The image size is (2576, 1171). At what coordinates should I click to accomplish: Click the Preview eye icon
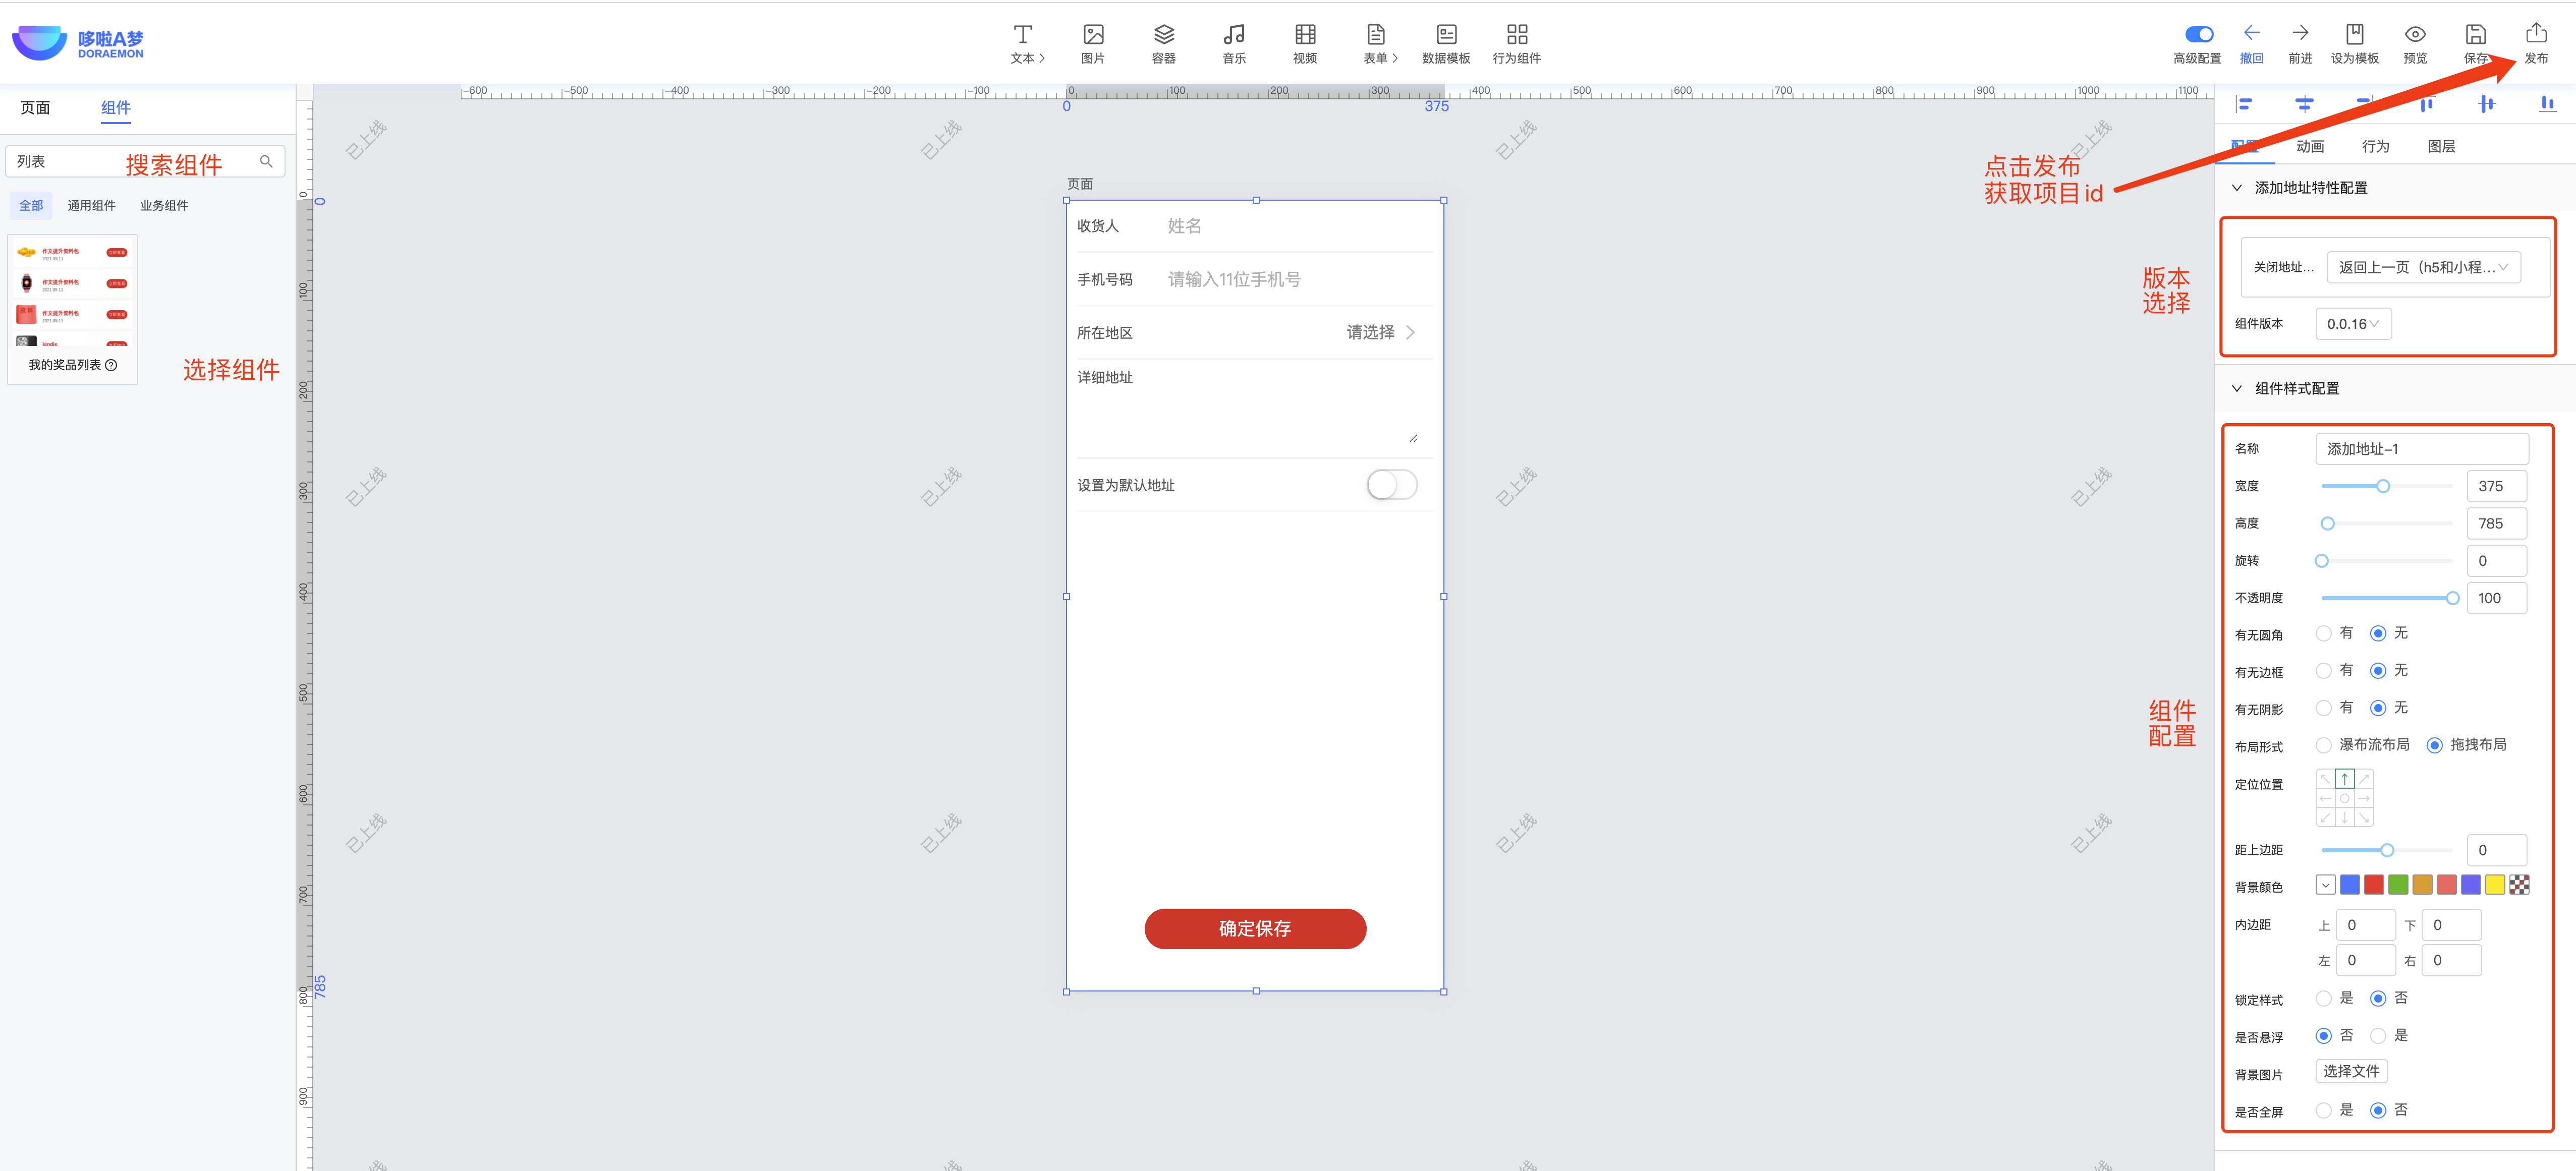2414,35
